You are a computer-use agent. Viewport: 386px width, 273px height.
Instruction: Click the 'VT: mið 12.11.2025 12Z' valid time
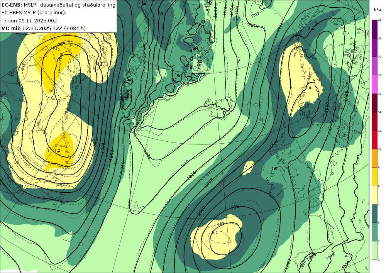pyautogui.click(x=32, y=28)
